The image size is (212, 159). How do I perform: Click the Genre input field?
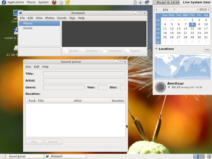click(64, 87)
